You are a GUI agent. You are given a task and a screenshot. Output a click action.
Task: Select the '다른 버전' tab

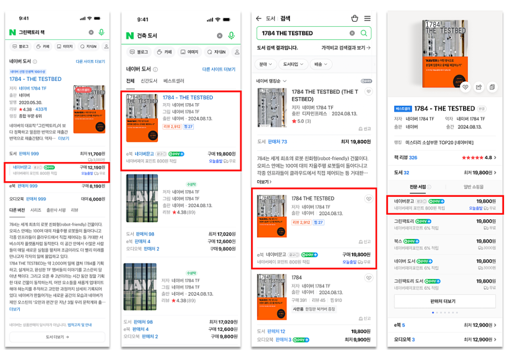(17, 210)
